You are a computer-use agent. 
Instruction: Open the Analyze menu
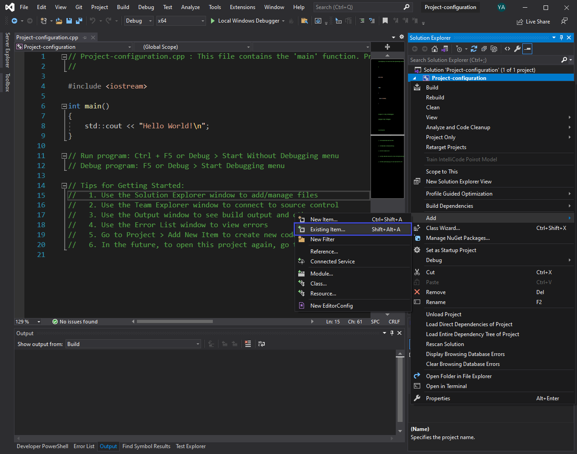190,7
